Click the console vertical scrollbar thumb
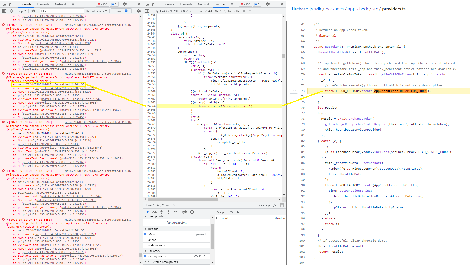Image resolution: width=470 pixels, height=265 pixels. tap(141, 255)
